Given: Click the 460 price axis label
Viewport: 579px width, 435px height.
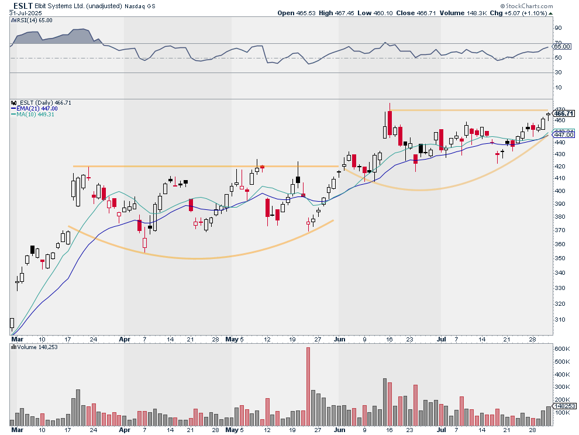Looking at the screenshot, I should pyautogui.click(x=560, y=120).
